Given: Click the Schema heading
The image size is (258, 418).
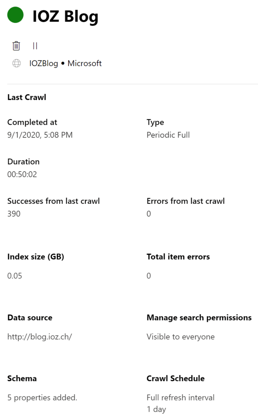Looking at the screenshot, I should tap(22, 378).
